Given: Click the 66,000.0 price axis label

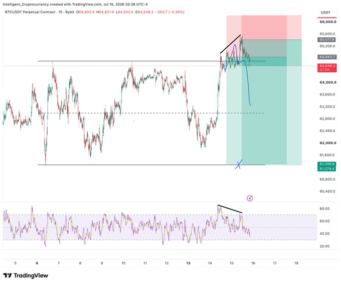Looking at the screenshot, I should (328, 22).
